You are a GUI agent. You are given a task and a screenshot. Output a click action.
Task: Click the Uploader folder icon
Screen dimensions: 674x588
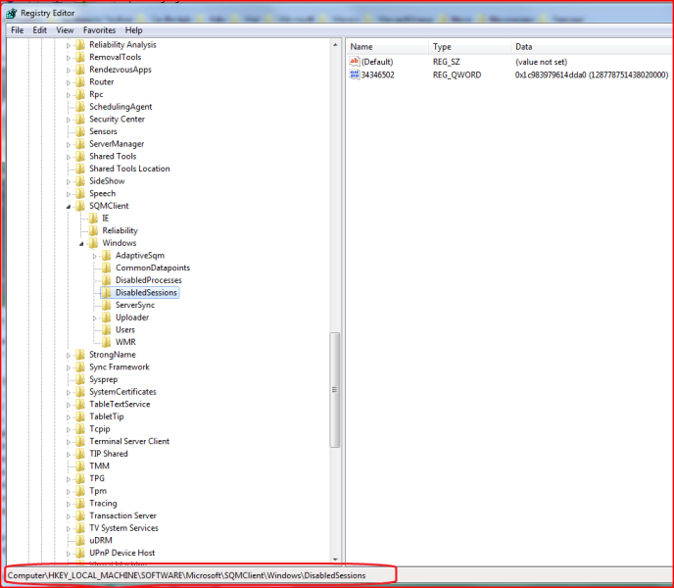point(106,318)
